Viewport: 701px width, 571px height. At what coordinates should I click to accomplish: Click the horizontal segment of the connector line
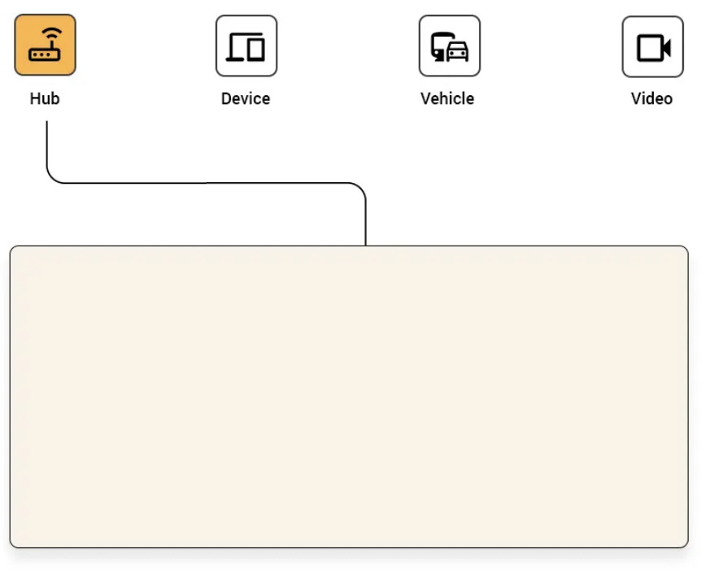203,183
